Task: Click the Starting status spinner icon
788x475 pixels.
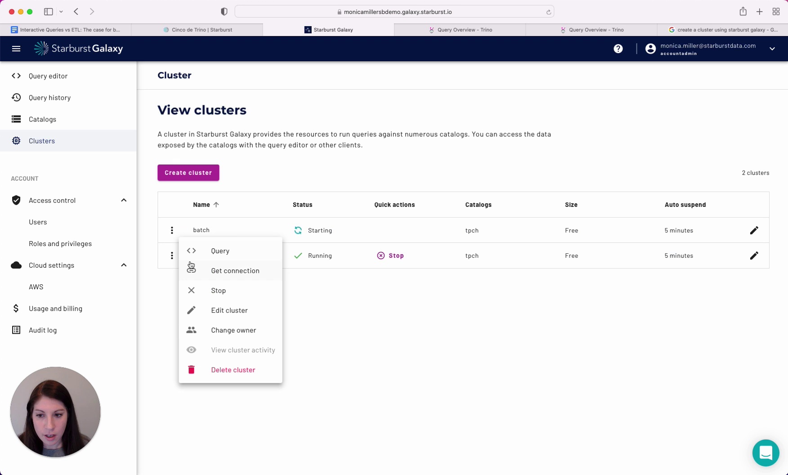Action: coord(298,230)
